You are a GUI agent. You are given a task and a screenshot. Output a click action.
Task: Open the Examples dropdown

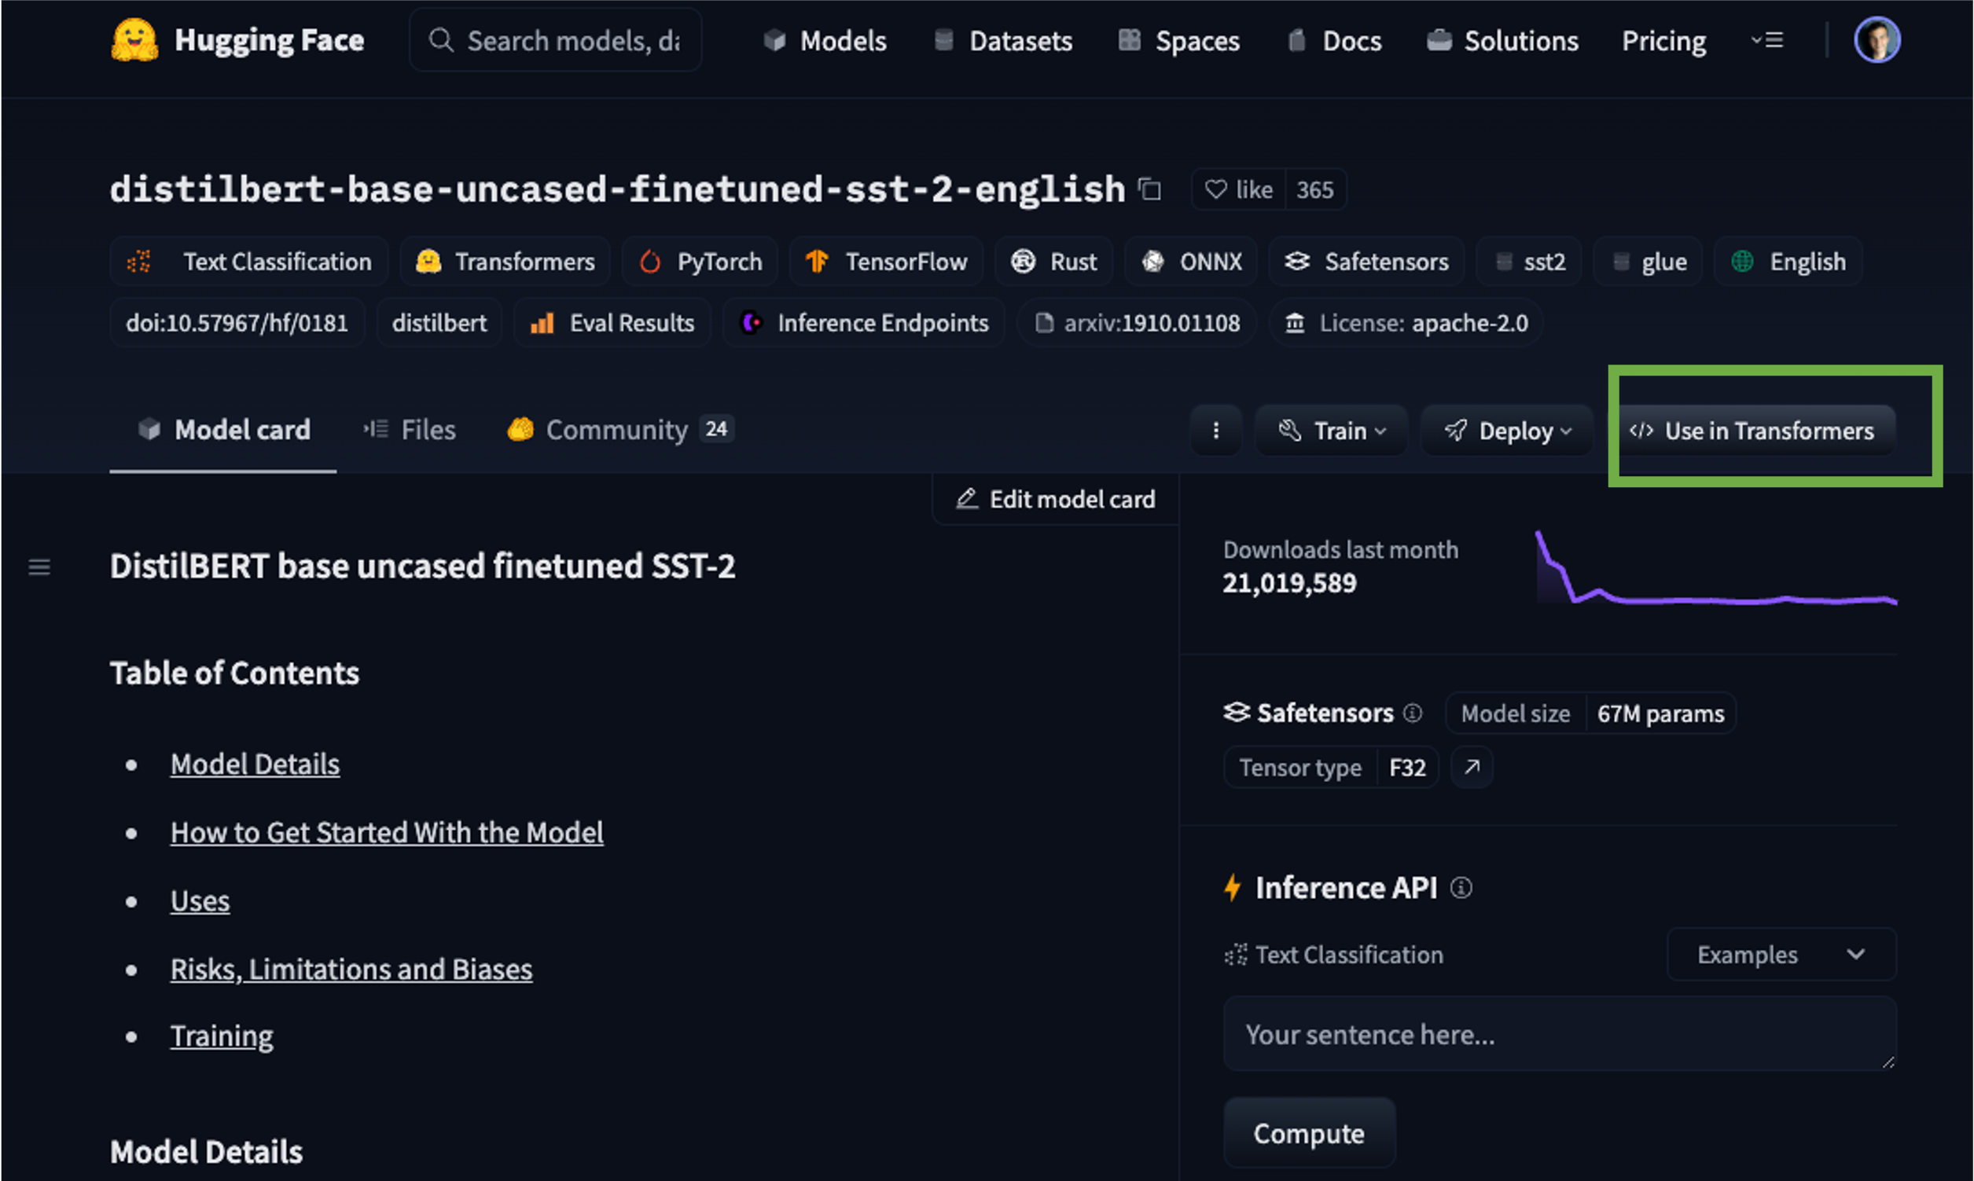(x=1781, y=954)
